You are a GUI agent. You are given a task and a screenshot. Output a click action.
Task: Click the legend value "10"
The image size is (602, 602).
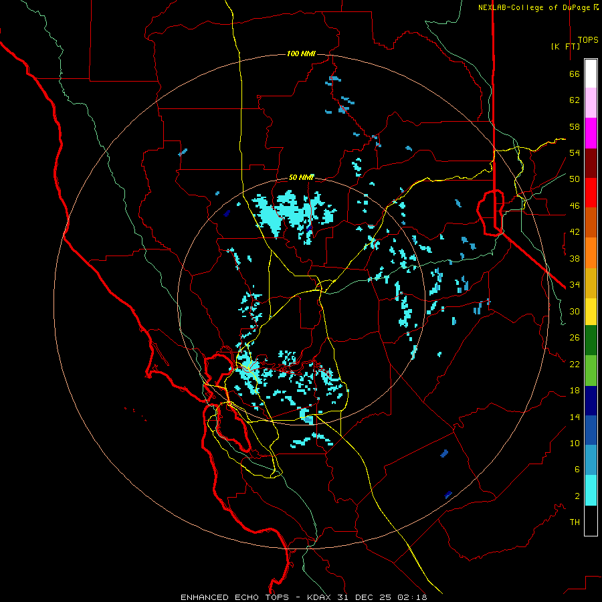click(x=575, y=443)
